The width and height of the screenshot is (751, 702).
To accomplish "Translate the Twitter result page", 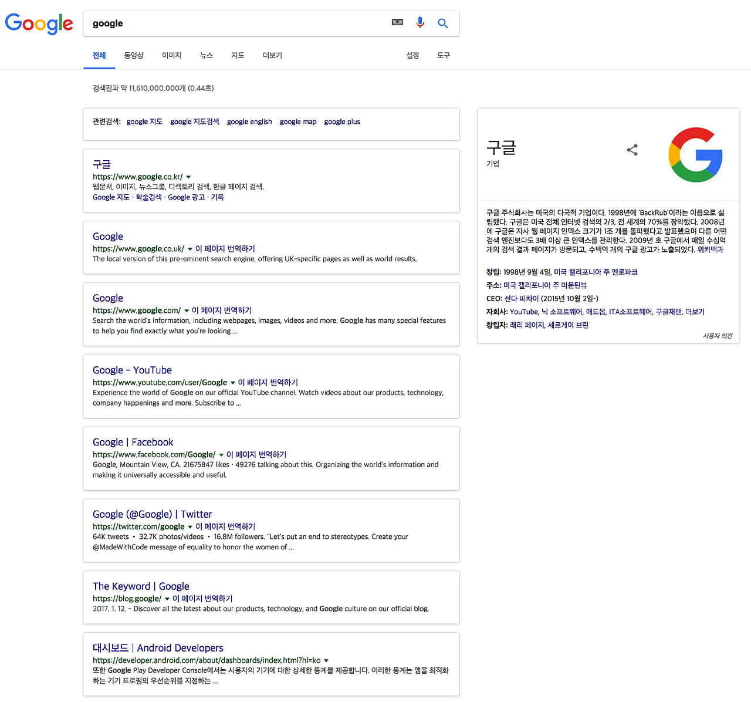I will pyautogui.click(x=225, y=527).
